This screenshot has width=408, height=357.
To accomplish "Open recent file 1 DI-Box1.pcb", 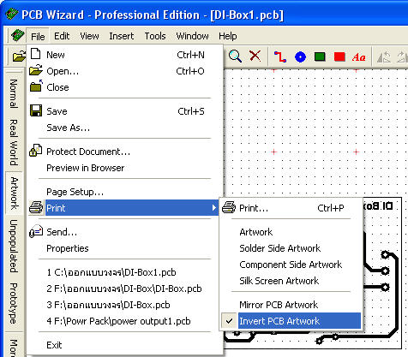I will [x=125, y=272].
